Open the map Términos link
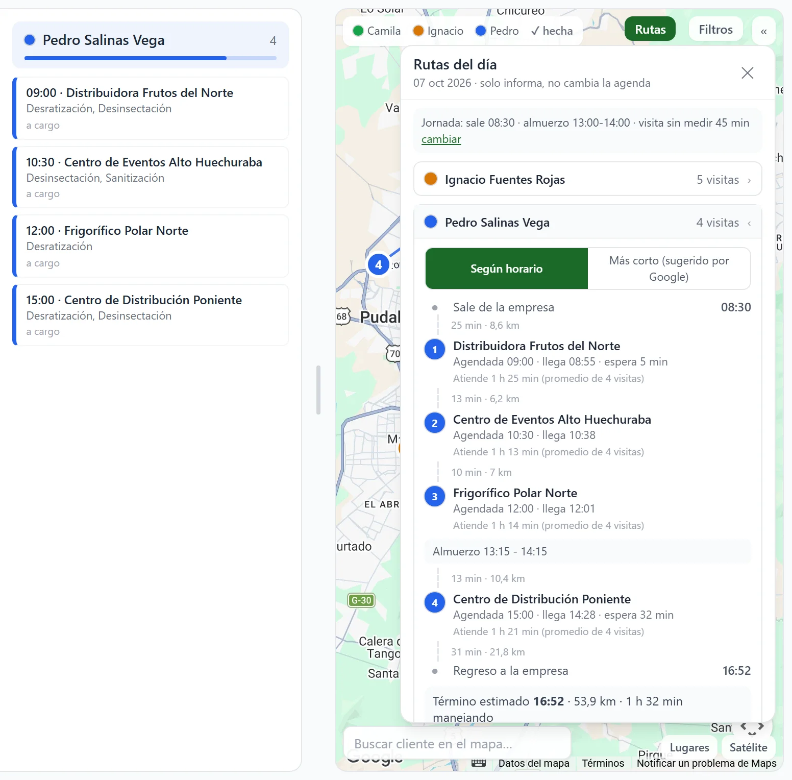 point(603,763)
